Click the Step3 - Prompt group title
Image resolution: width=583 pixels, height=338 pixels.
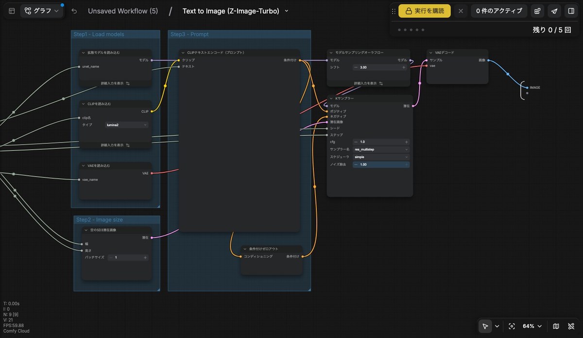pyautogui.click(x=189, y=34)
